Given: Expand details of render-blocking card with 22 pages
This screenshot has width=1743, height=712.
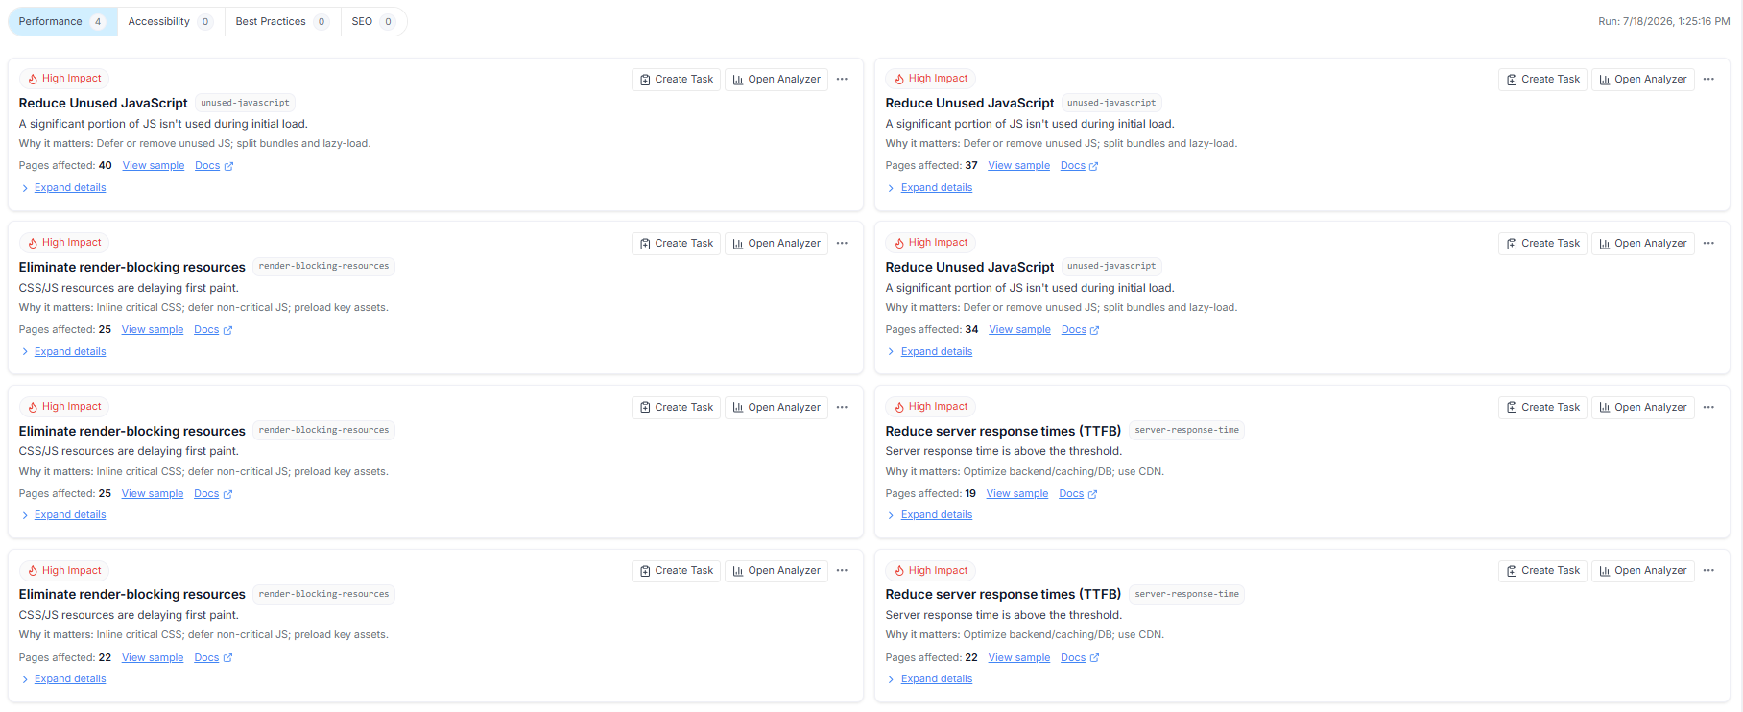Looking at the screenshot, I should pos(70,679).
